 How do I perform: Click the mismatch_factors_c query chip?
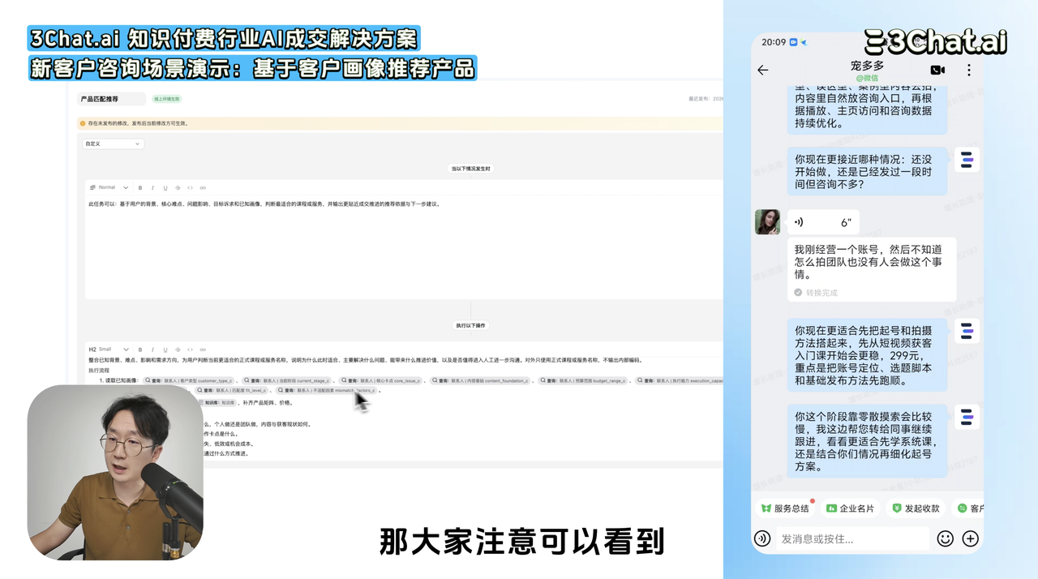pyautogui.click(x=326, y=391)
